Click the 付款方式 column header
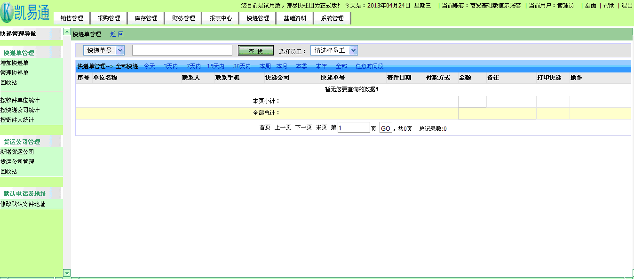634x279 pixels. (x=438, y=78)
